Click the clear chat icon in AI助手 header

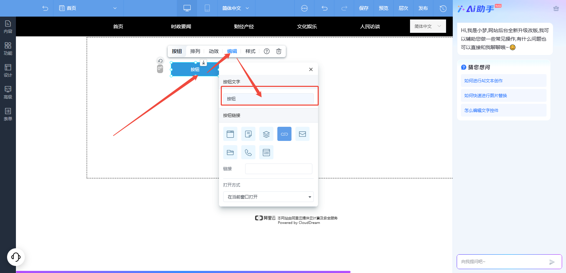(x=556, y=8)
